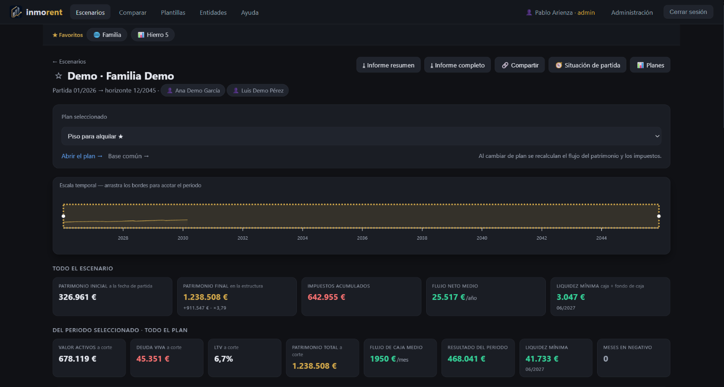Open Planes via its bar-chart icon
724x387 pixels.
click(x=640, y=65)
